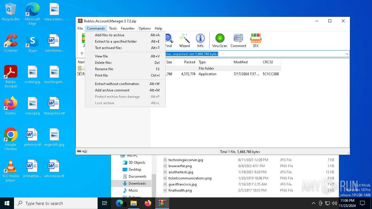The height and width of the screenshot is (209, 372).
Task: Choose Extract to a specified folder
Action: click(125, 42)
